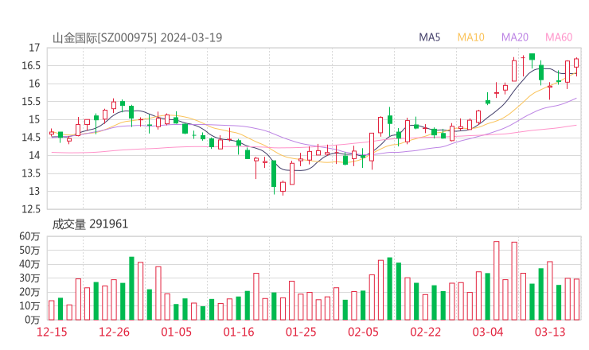Click the 13.5 price axis label

click(x=31, y=173)
